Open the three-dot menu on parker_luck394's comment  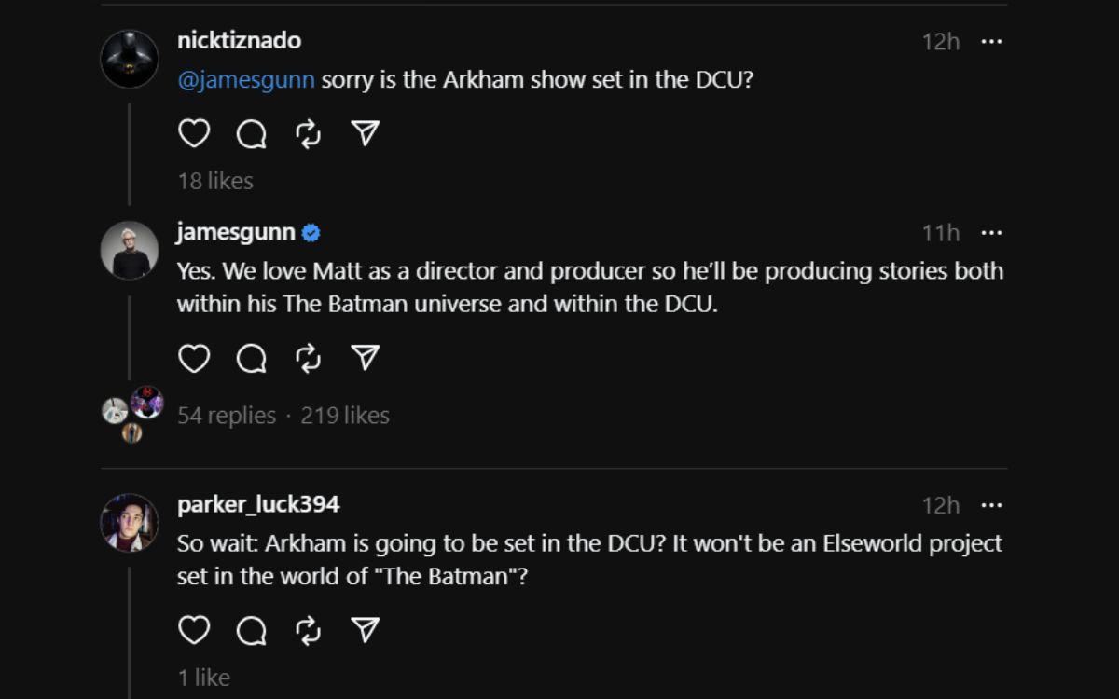(x=993, y=504)
